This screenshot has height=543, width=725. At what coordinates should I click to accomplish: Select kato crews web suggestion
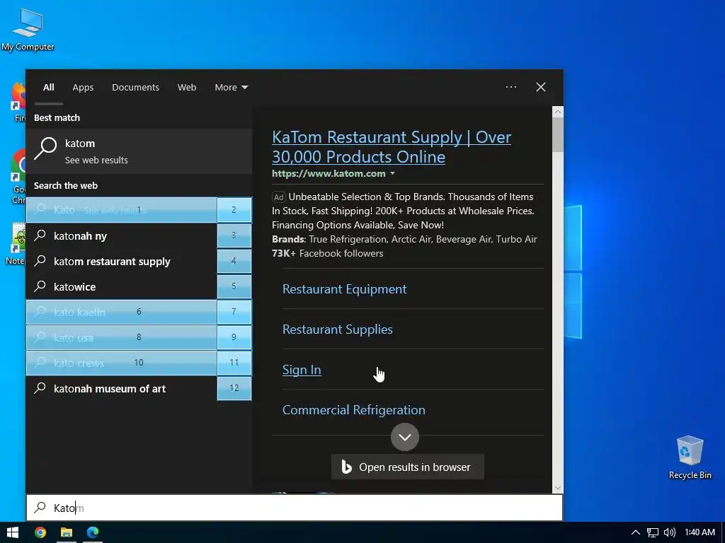pos(122,363)
